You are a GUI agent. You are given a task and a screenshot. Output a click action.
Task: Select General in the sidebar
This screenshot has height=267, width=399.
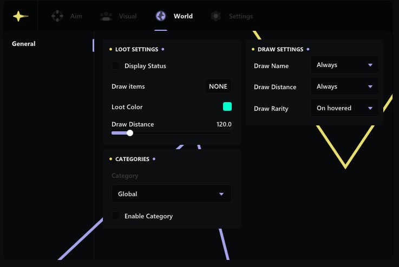[x=24, y=44]
